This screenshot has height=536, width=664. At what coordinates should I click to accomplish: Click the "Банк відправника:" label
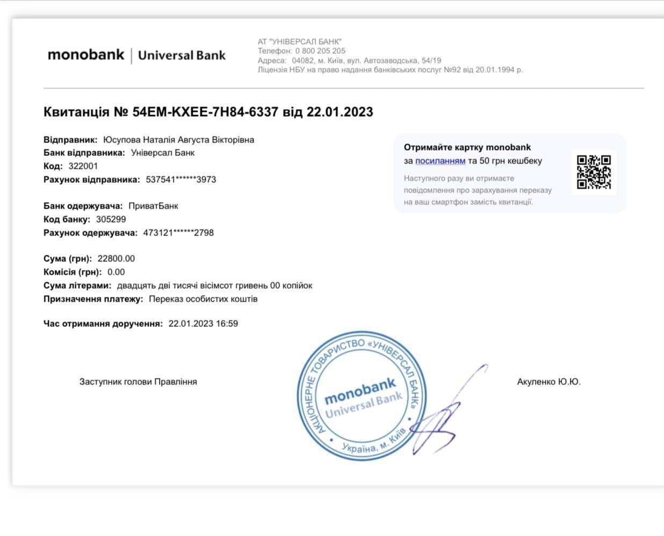click(x=84, y=153)
